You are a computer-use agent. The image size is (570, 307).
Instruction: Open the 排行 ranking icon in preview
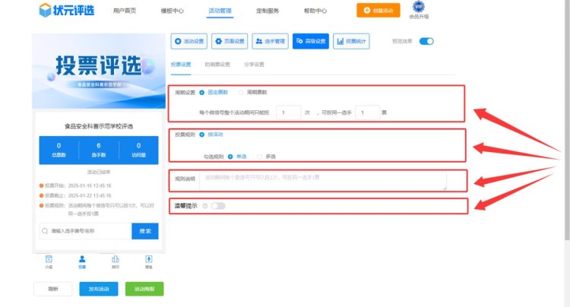click(x=115, y=260)
